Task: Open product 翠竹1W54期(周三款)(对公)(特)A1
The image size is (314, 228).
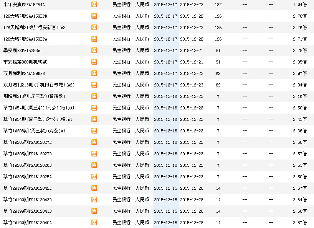Action: coord(38,119)
